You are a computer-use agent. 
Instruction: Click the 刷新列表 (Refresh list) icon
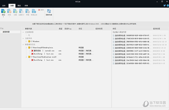coord(49,11)
